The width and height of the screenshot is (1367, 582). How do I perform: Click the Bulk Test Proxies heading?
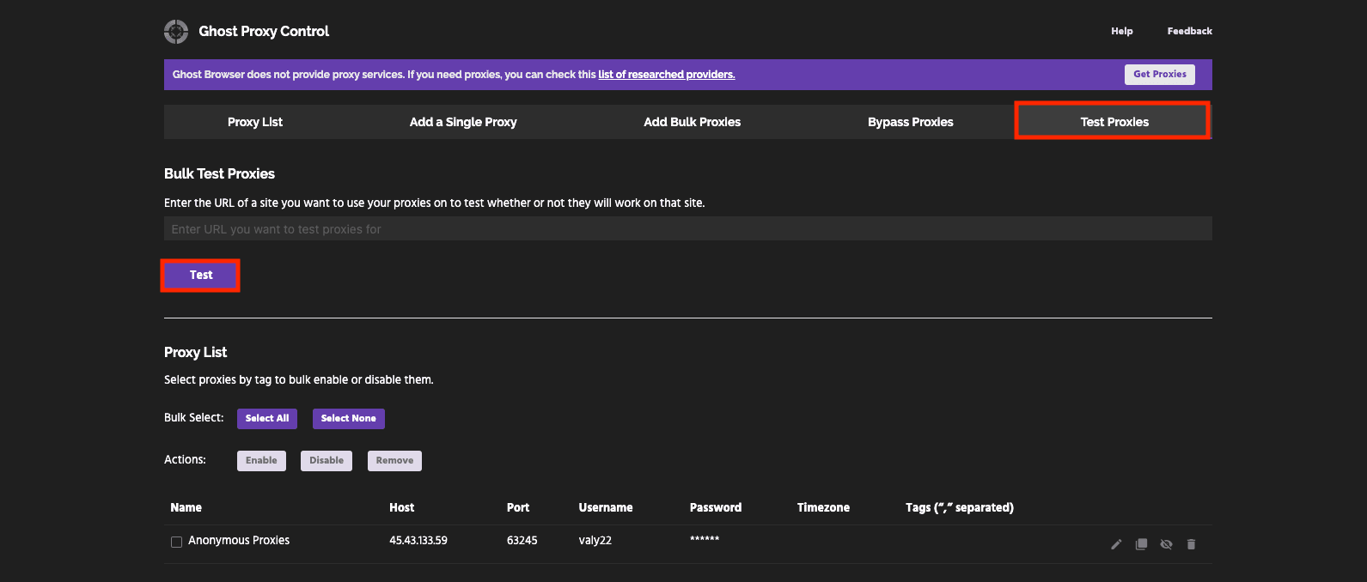pos(220,173)
